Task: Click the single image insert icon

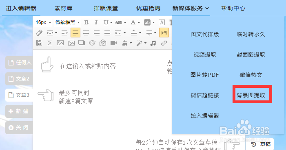Action: [60, 43]
